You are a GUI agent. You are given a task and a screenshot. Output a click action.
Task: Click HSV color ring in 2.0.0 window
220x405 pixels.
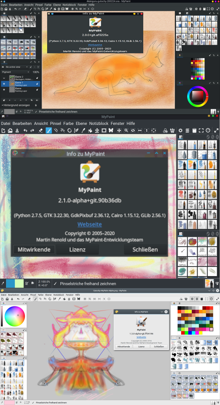point(198,96)
